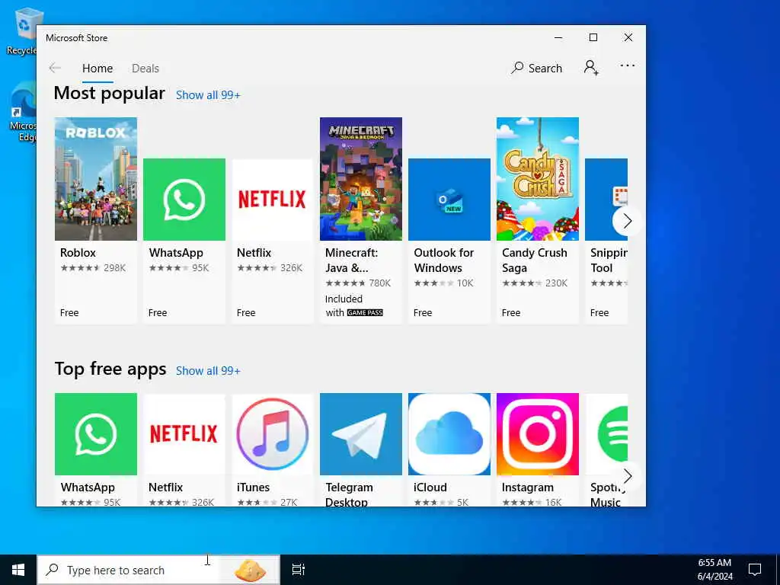This screenshot has height=585, width=780.
Task: Click the GAME PASS badge under Minecraft
Action: [x=365, y=313]
